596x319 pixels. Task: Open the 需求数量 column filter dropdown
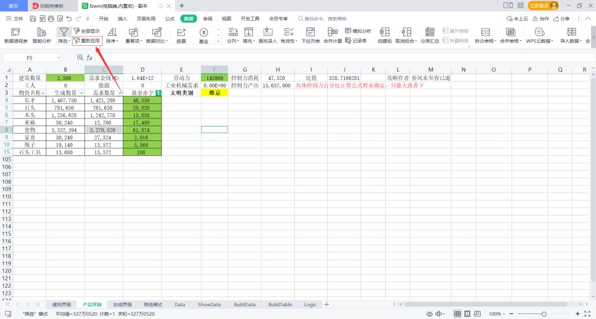coord(120,93)
